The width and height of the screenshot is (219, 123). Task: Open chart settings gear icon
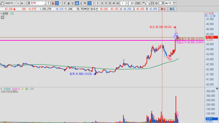click(x=157, y=3)
